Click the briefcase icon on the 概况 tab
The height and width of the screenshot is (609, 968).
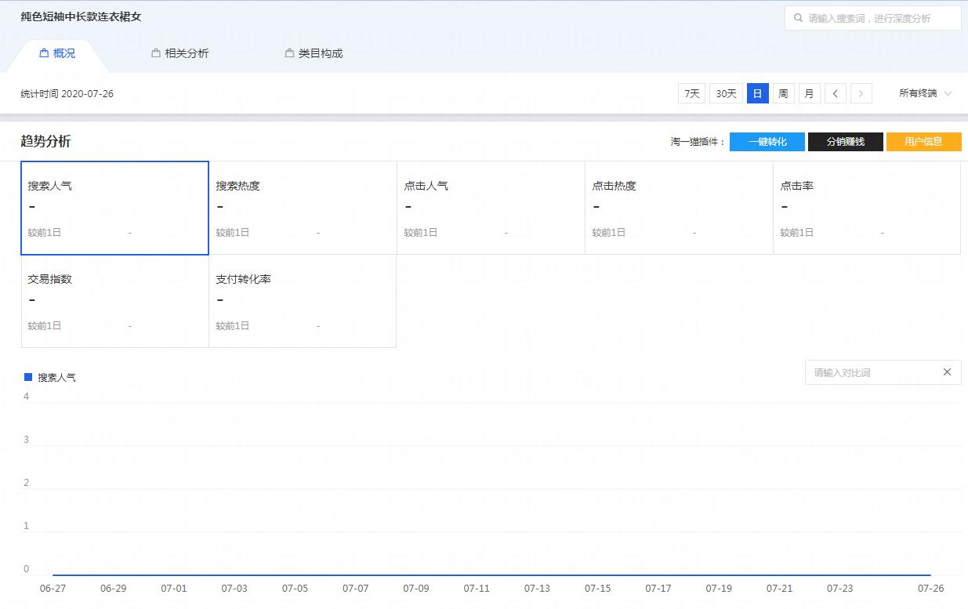click(42, 53)
